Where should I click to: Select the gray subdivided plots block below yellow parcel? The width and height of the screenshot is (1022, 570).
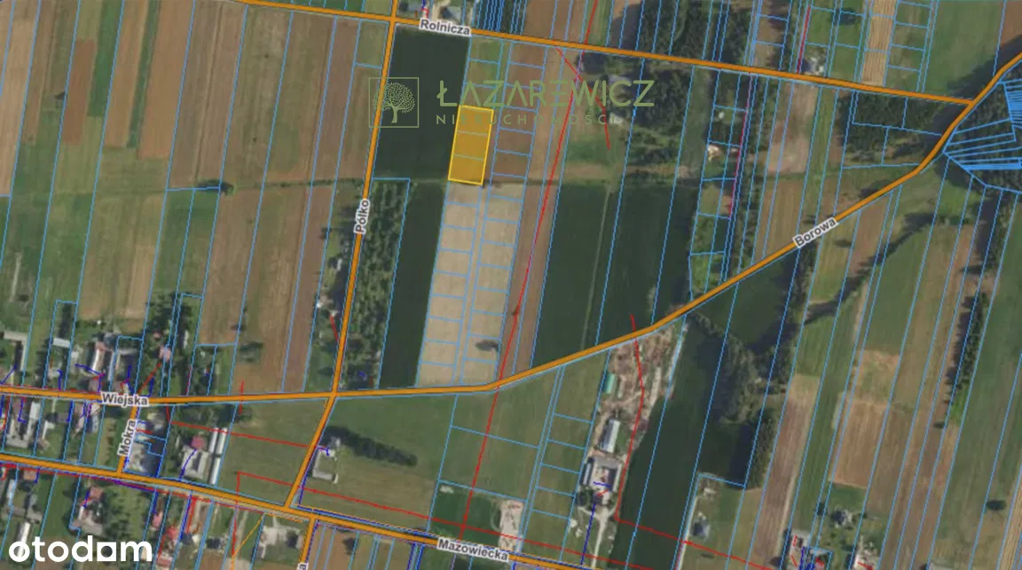[470, 284]
